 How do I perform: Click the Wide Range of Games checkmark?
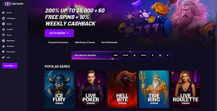[x=72, y=42]
